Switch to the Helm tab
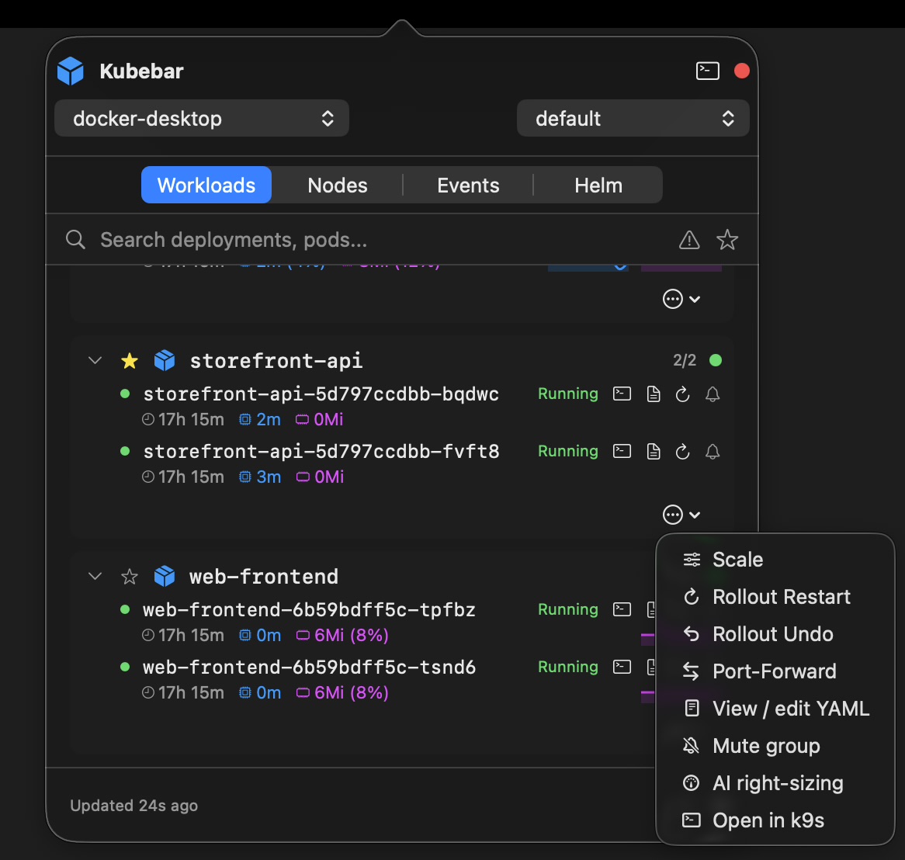The width and height of the screenshot is (905, 860). (598, 186)
